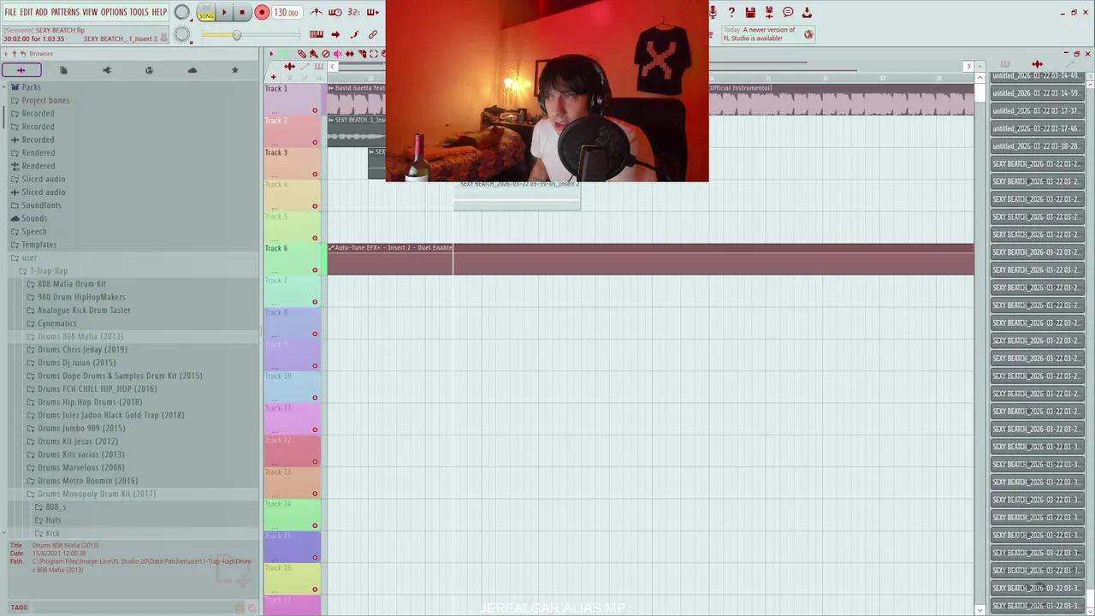Toggle Track 6 mute dot
This screenshot has height=616, width=1095.
315,270
